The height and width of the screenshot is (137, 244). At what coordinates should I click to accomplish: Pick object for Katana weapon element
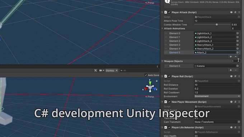(238, 66)
